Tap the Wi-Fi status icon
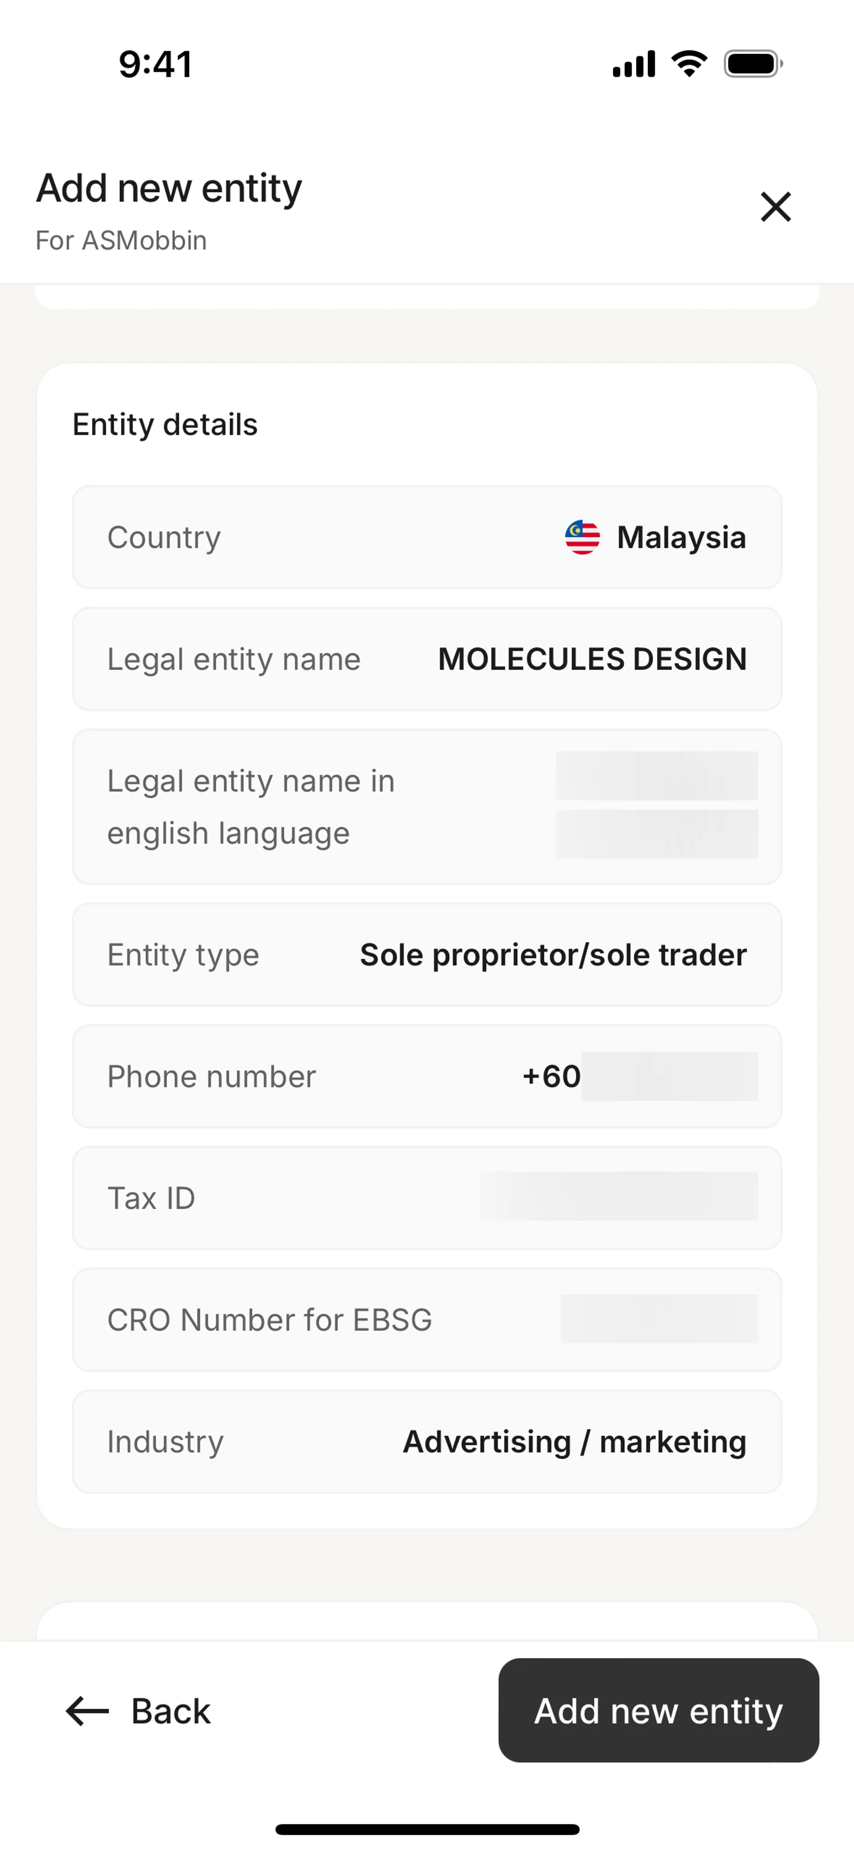The width and height of the screenshot is (854, 1852). coord(689,64)
